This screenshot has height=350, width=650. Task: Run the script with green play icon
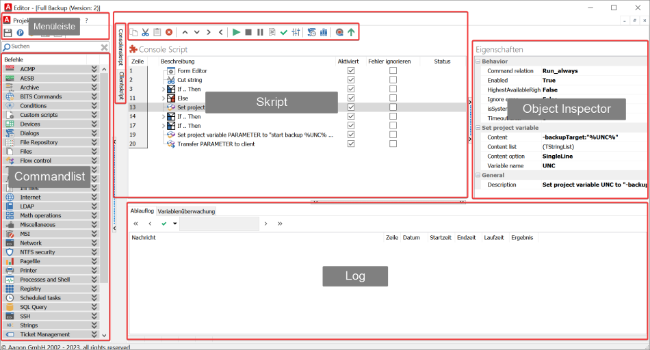click(236, 32)
